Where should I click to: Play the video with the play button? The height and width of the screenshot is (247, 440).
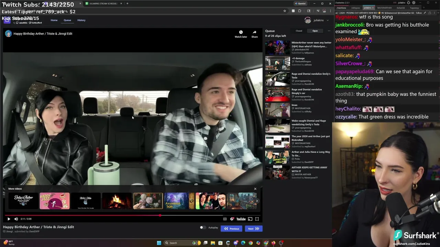(x=9, y=219)
